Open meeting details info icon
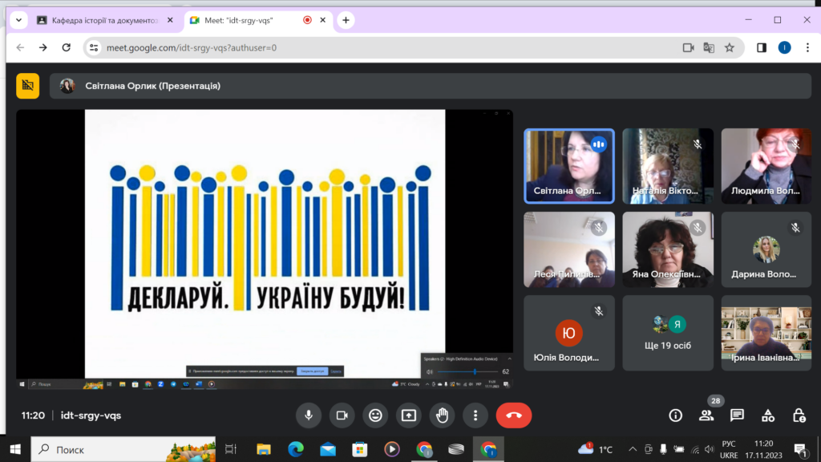821x462 pixels. (675, 415)
